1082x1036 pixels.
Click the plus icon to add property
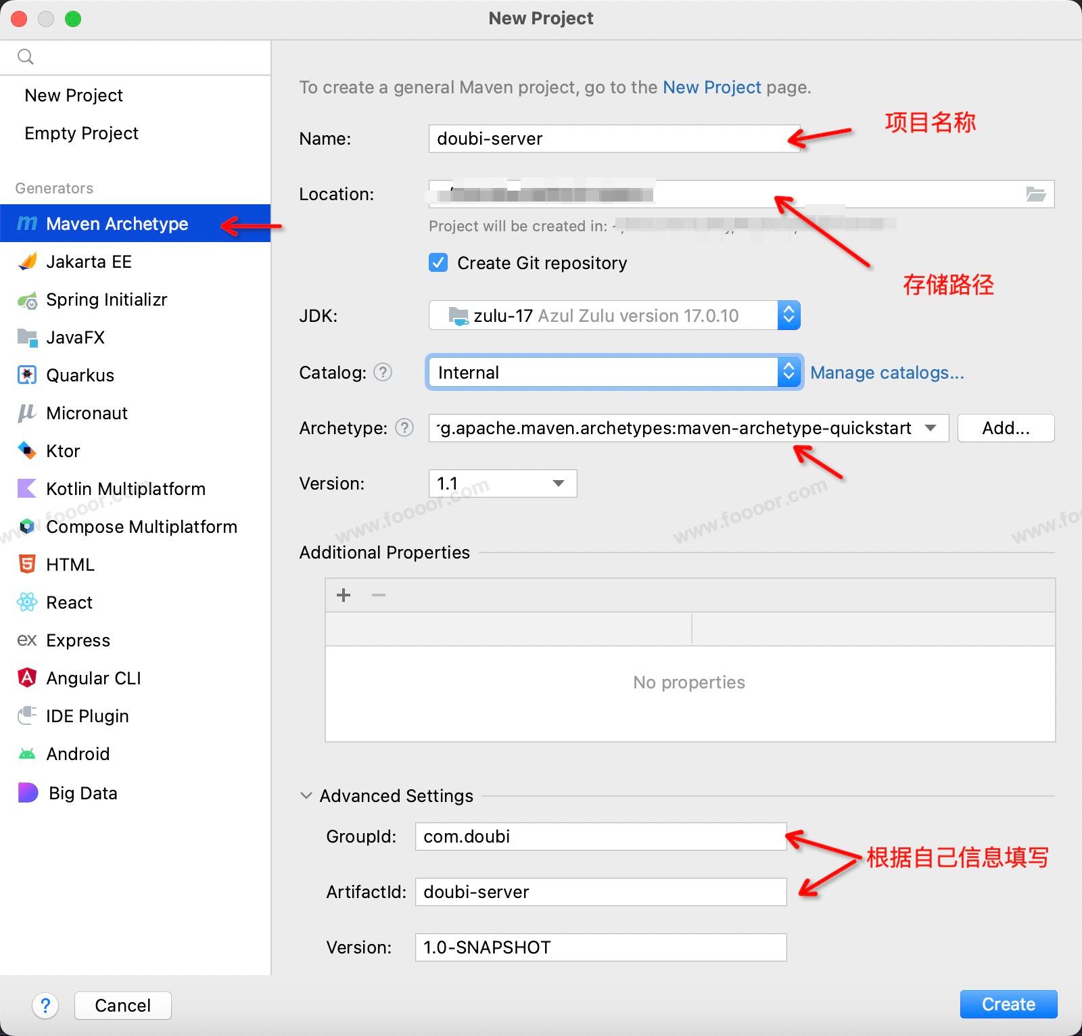pos(344,595)
